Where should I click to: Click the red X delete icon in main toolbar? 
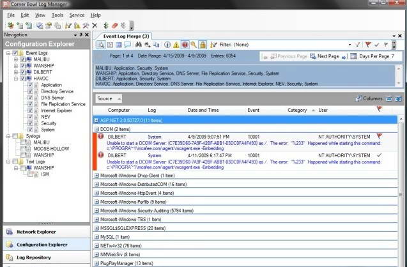coord(95,26)
